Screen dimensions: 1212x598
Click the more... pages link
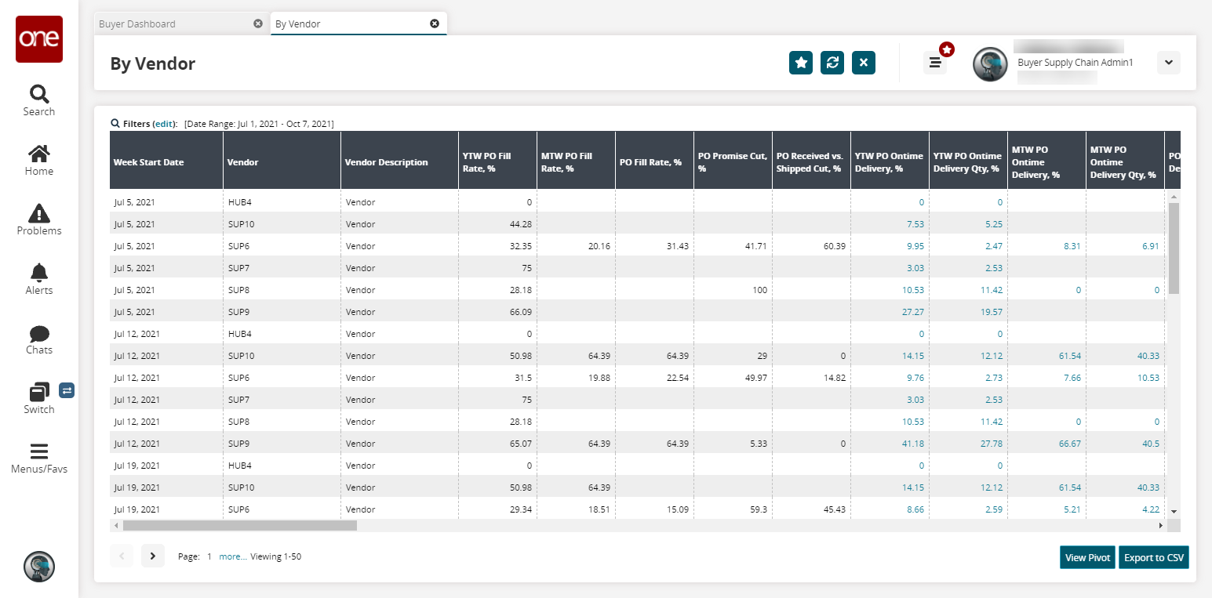[x=232, y=556]
